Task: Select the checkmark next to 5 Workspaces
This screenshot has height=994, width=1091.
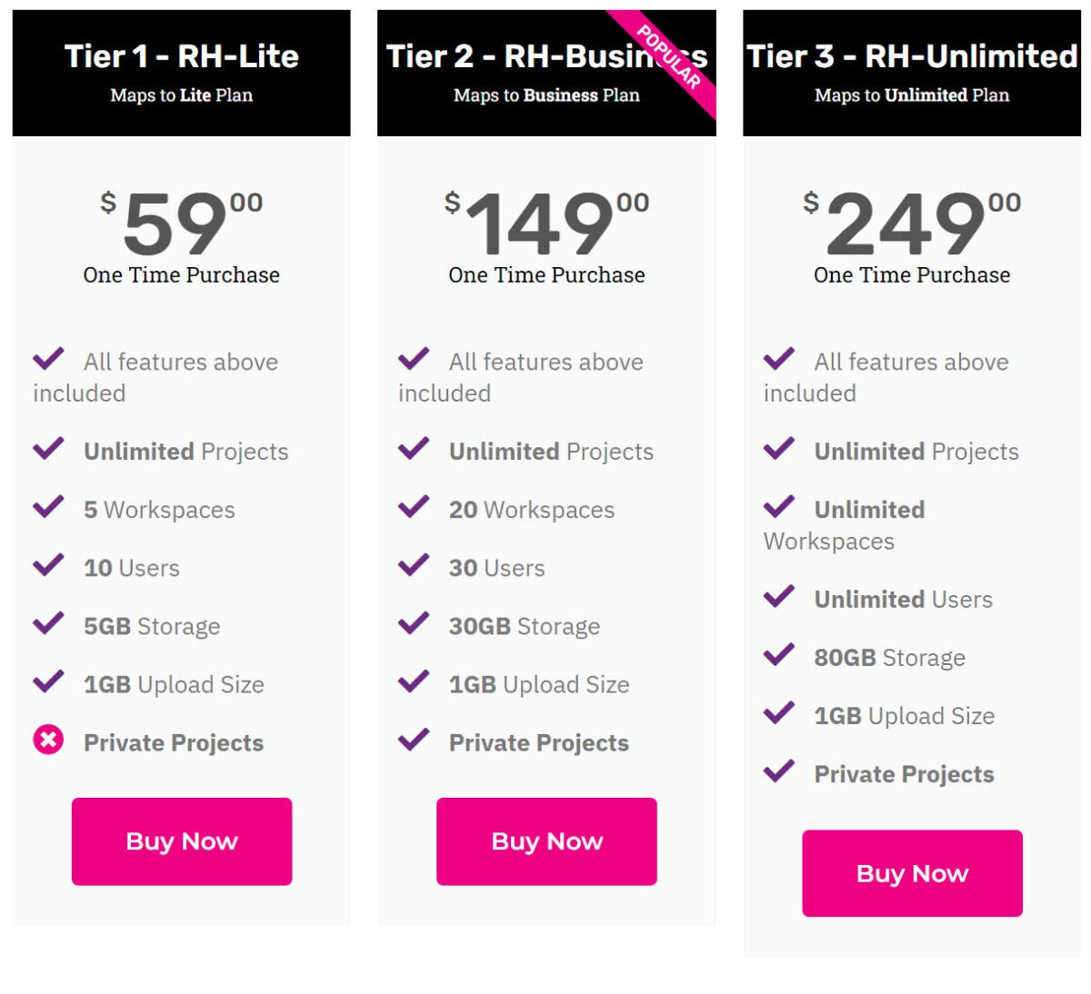Action: click(x=50, y=506)
